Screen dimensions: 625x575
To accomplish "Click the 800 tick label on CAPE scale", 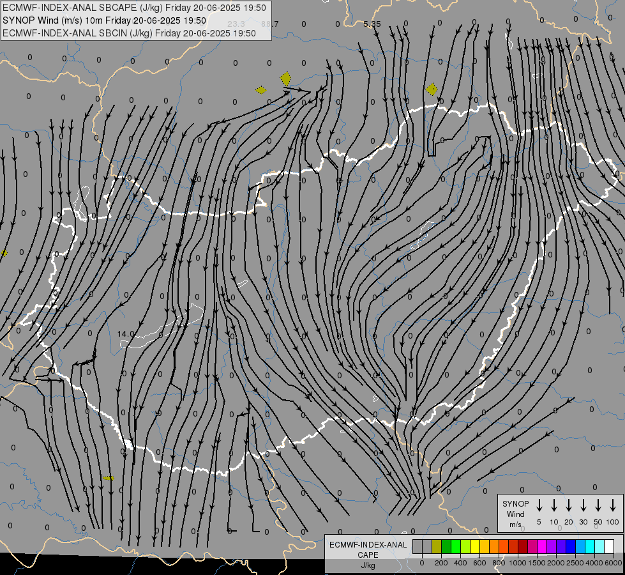I will click(499, 563).
